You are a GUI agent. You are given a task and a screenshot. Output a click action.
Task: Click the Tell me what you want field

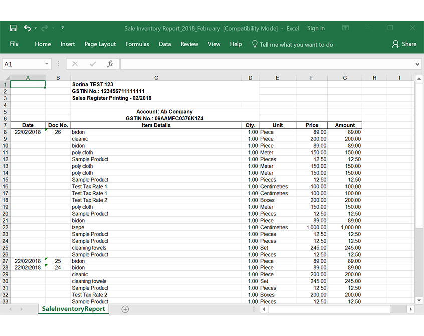[296, 45]
